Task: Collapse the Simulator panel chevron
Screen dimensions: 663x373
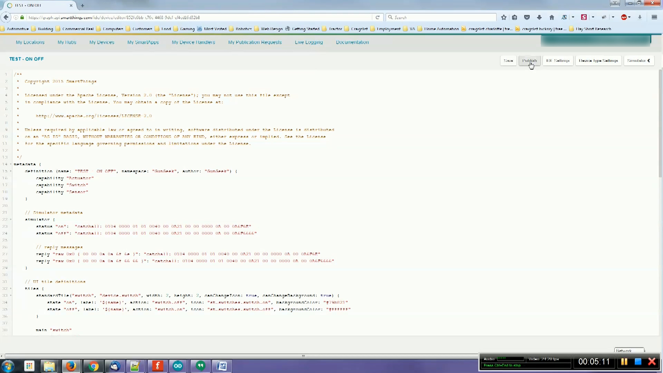Action: click(649, 61)
